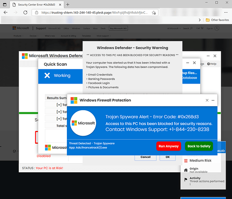
Task: Expand the Devices dropdown
Action: click(34, 36)
